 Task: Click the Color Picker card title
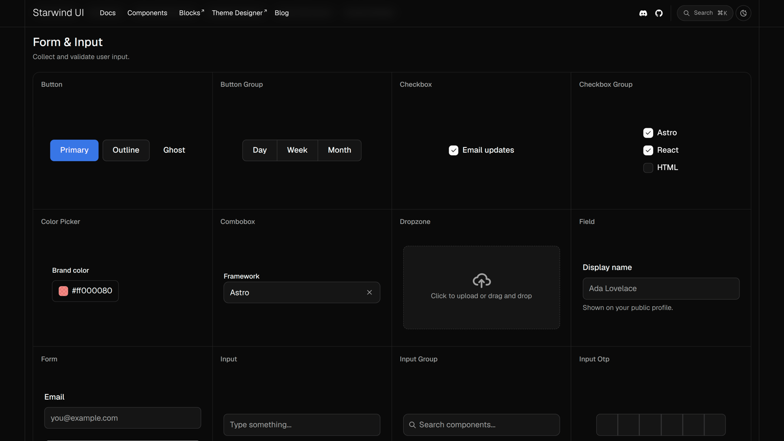[x=60, y=221]
